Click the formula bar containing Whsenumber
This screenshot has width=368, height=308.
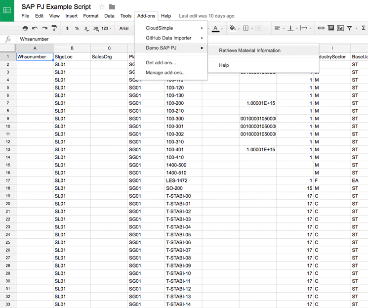tap(148, 39)
